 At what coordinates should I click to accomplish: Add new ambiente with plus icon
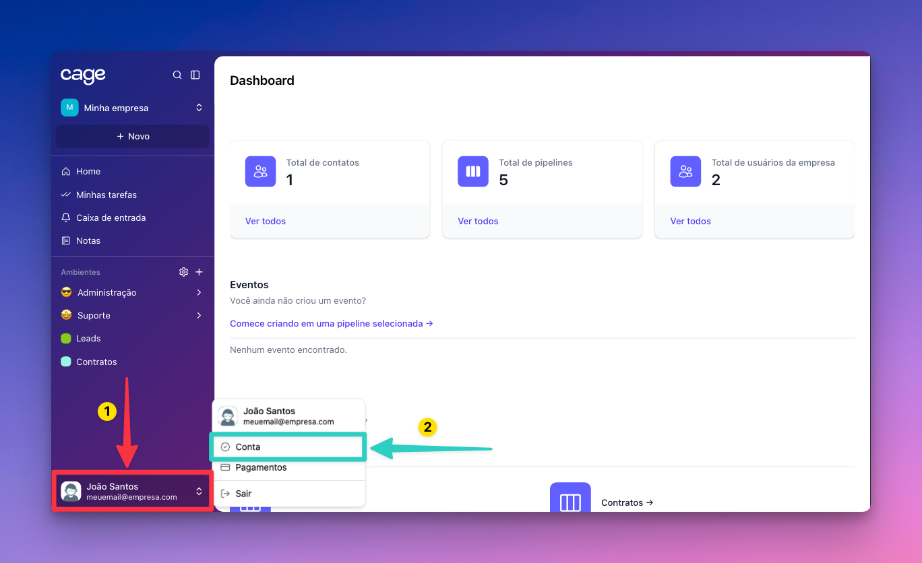tap(199, 272)
